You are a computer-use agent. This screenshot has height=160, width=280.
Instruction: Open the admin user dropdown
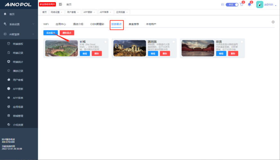(x=268, y=5)
